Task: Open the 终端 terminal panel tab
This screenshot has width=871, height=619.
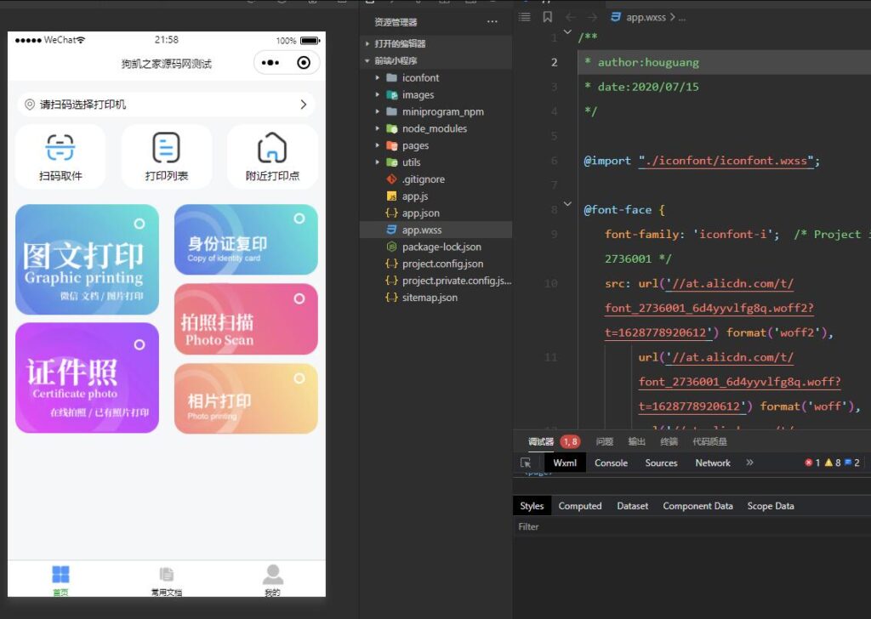Action: pos(669,441)
